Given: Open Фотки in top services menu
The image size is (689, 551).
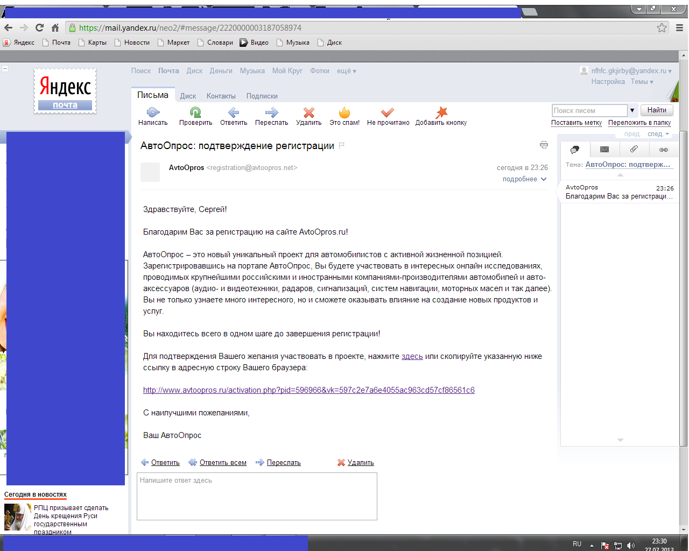Looking at the screenshot, I should coord(320,71).
